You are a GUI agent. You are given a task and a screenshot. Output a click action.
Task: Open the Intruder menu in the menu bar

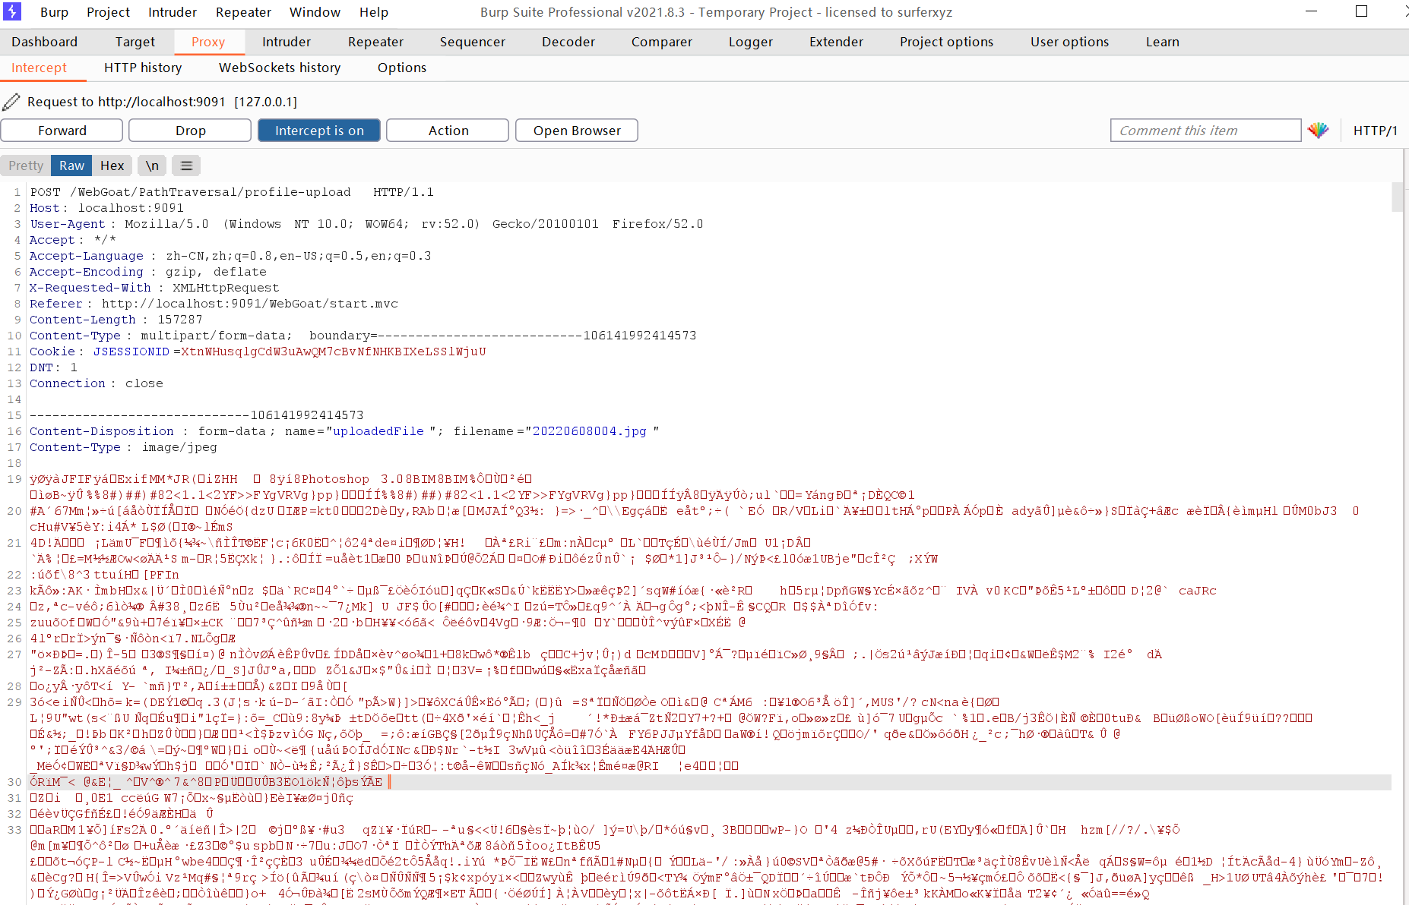[172, 12]
